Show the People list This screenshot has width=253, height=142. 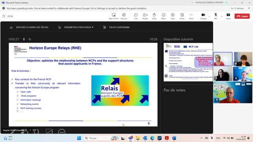(x=145, y=16)
